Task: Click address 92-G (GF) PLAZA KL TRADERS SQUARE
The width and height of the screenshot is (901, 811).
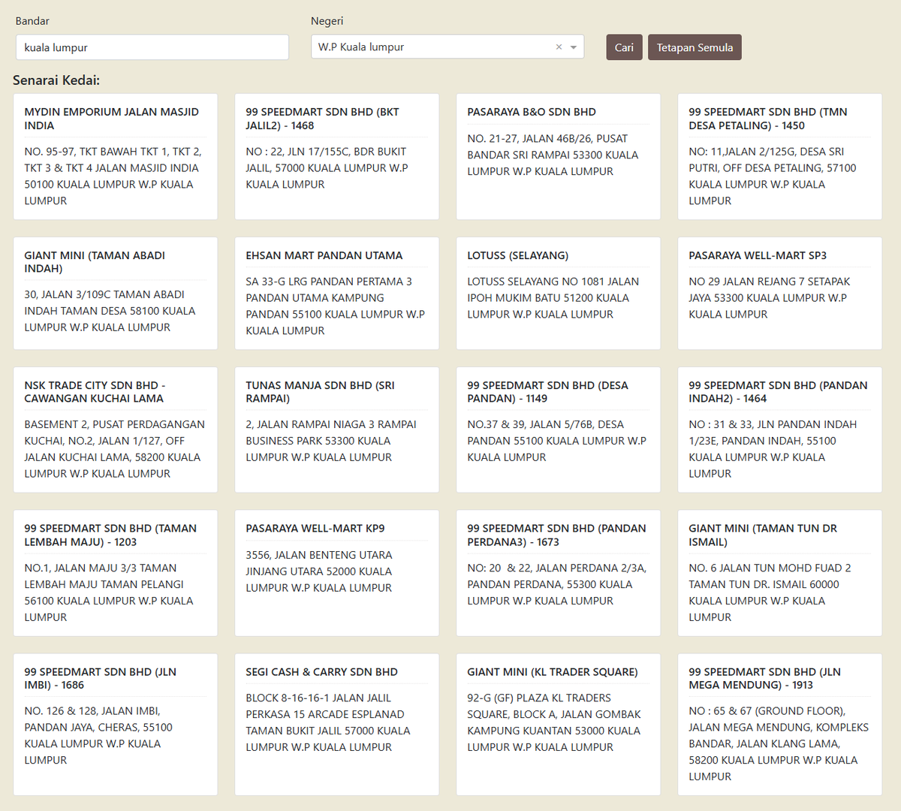Action: (554, 722)
